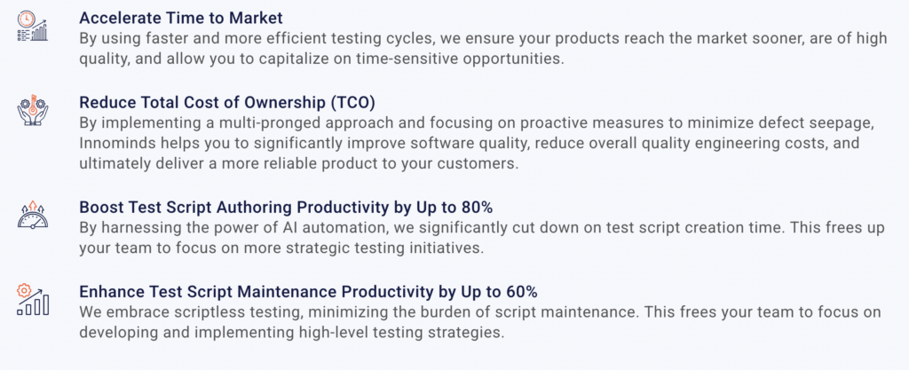The image size is (909, 370).
Task: Click the 80% figure in the heading
Action: (476, 208)
